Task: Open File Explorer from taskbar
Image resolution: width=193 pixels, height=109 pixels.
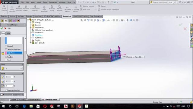Action: click(x=31, y=106)
